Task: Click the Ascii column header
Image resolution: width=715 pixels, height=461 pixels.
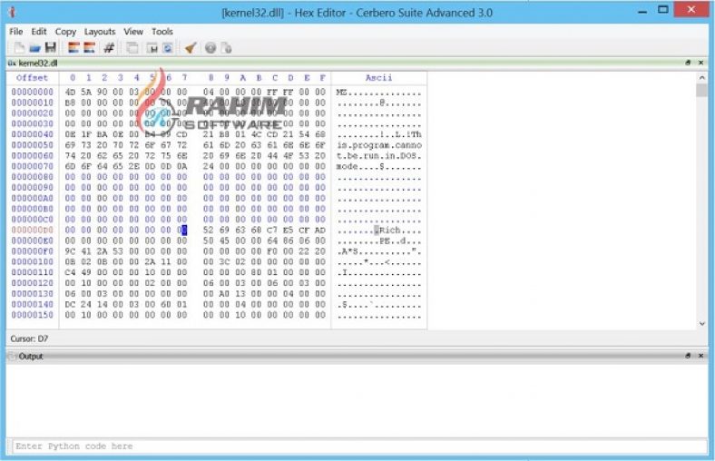Action: click(378, 77)
